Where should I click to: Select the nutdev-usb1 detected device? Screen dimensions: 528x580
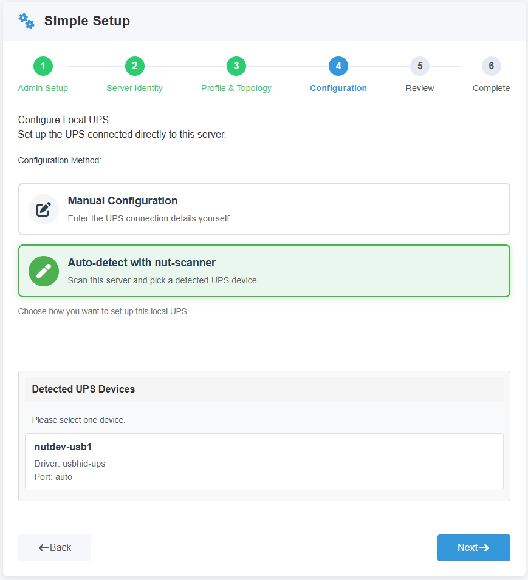(x=264, y=461)
